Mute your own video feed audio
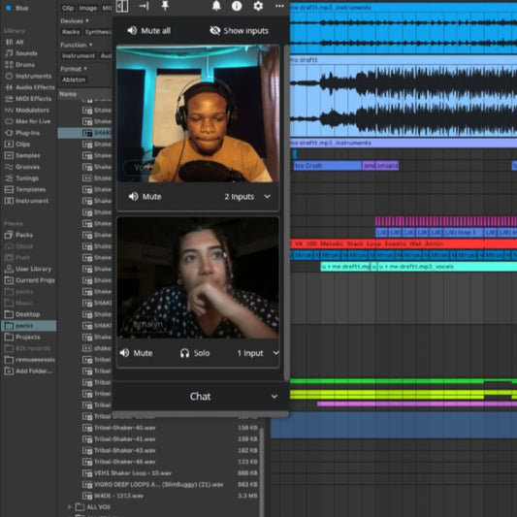Viewport: 517px width, 517px height. 145,197
